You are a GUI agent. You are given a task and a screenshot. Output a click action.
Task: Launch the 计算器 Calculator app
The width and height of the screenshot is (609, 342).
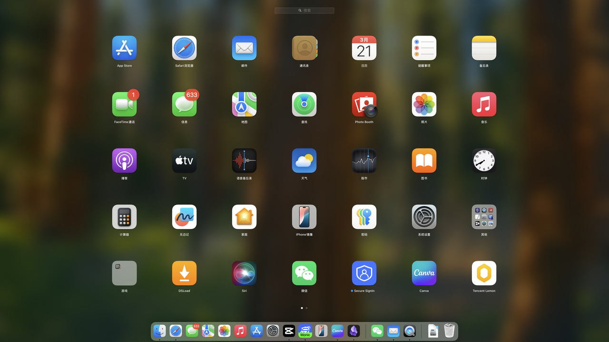point(124,217)
